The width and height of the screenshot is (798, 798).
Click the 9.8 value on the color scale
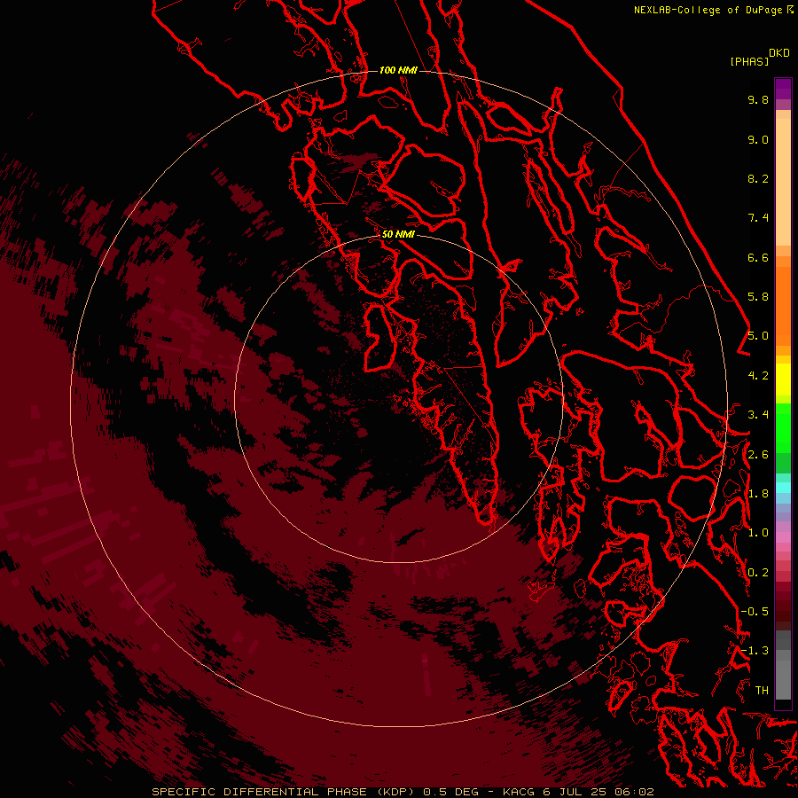[x=758, y=99]
